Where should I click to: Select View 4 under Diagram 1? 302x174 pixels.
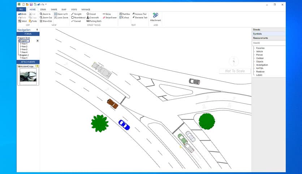(x=25, y=52)
